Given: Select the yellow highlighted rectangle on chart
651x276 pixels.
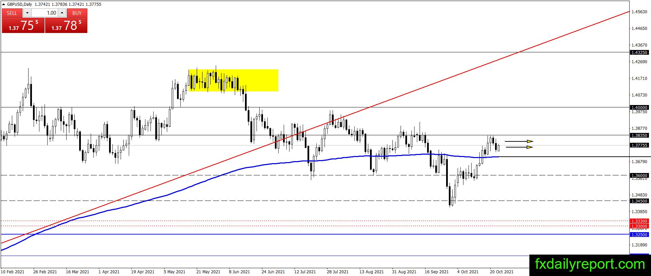Looking at the screenshot, I should coord(233,80).
